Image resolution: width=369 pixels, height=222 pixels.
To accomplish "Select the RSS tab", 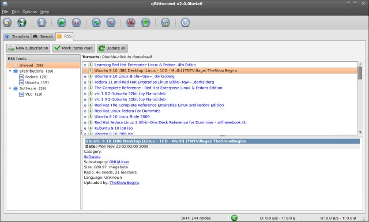I will click(x=64, y=36).
